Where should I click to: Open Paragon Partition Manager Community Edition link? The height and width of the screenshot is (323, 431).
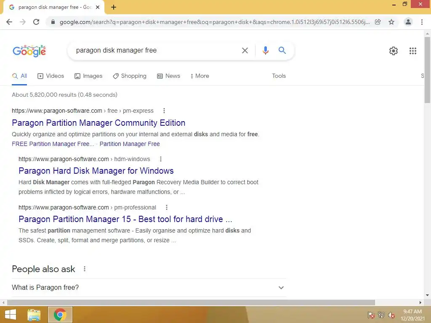[98, 123]
